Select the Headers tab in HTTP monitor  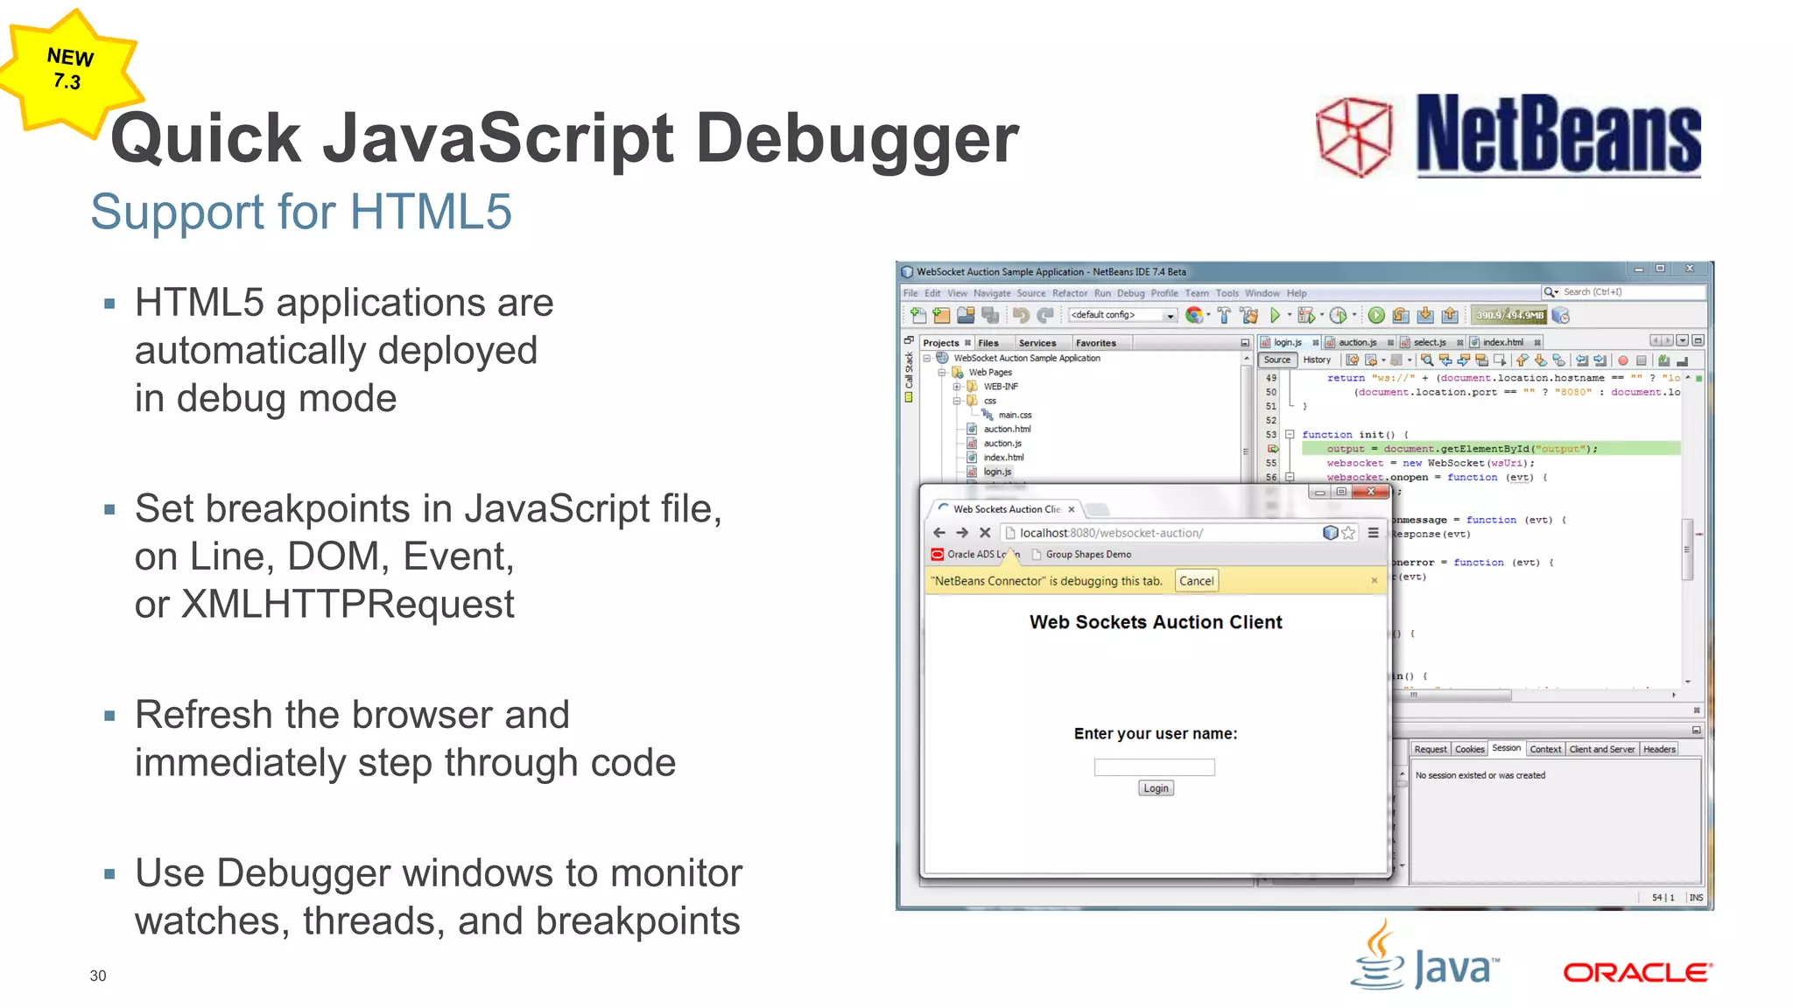(1659, 749)
